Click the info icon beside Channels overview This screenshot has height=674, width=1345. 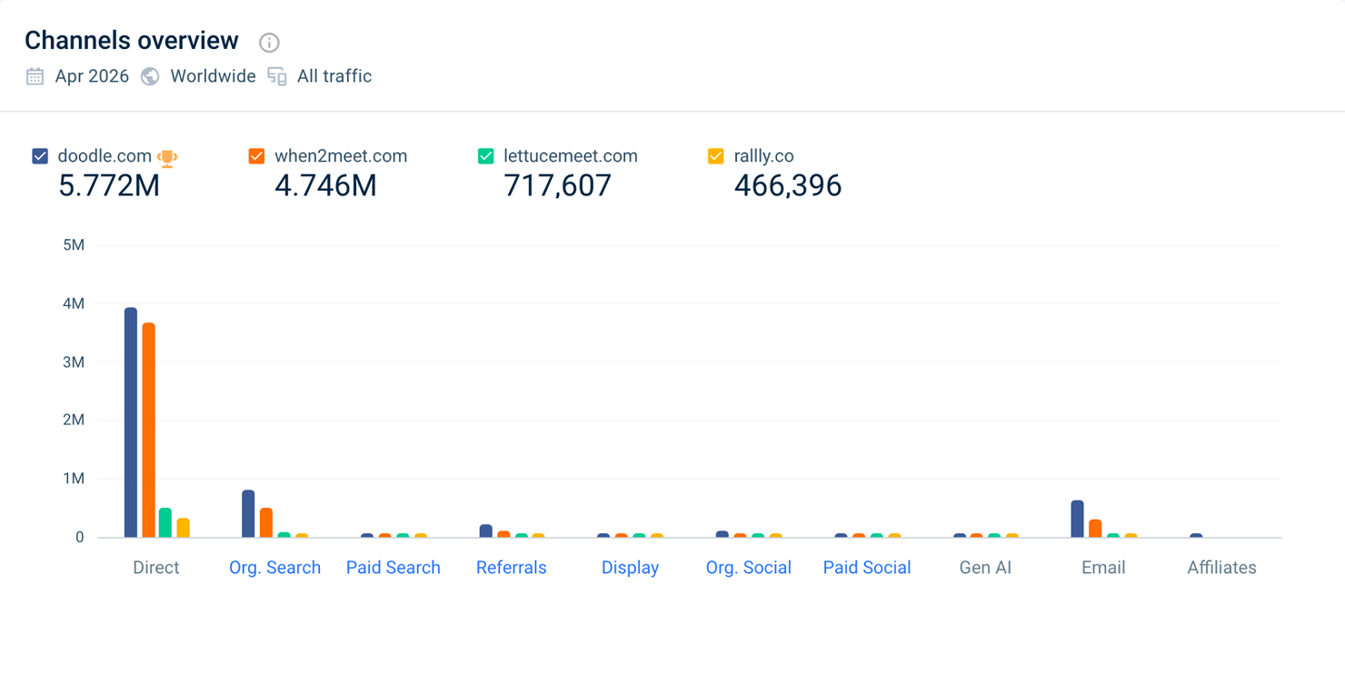269,42
